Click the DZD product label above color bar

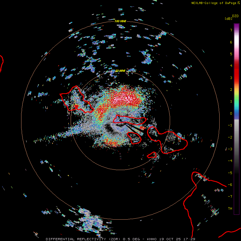tap(235, 16)
